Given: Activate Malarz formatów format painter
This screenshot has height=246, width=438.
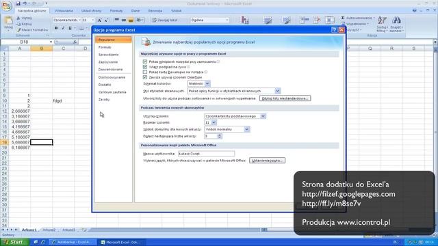Looking at the screenshot, I should coord(32,30).
